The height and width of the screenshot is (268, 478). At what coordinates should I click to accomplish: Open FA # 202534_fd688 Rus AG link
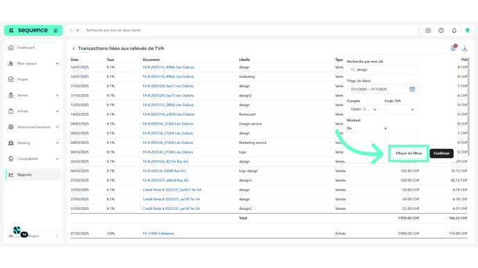pyautogui.click(x=164, y=171)
